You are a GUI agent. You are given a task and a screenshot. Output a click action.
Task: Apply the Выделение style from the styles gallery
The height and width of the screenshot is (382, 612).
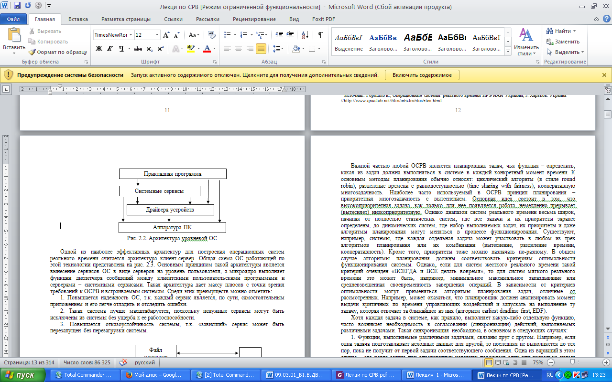(x=349, y=42)
